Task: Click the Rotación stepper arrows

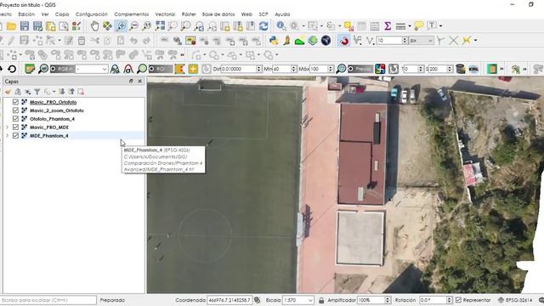Action: pyautogui.click(x=450, y=300)
